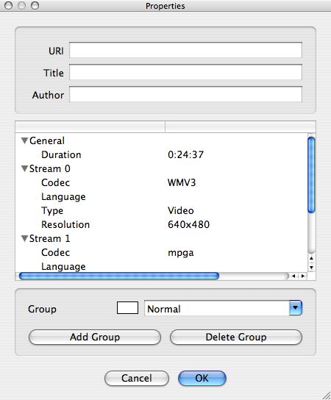The image size is (331, 400).
Task: Click the Author text field
Action: pyautogui.click(x=186, y=94)
